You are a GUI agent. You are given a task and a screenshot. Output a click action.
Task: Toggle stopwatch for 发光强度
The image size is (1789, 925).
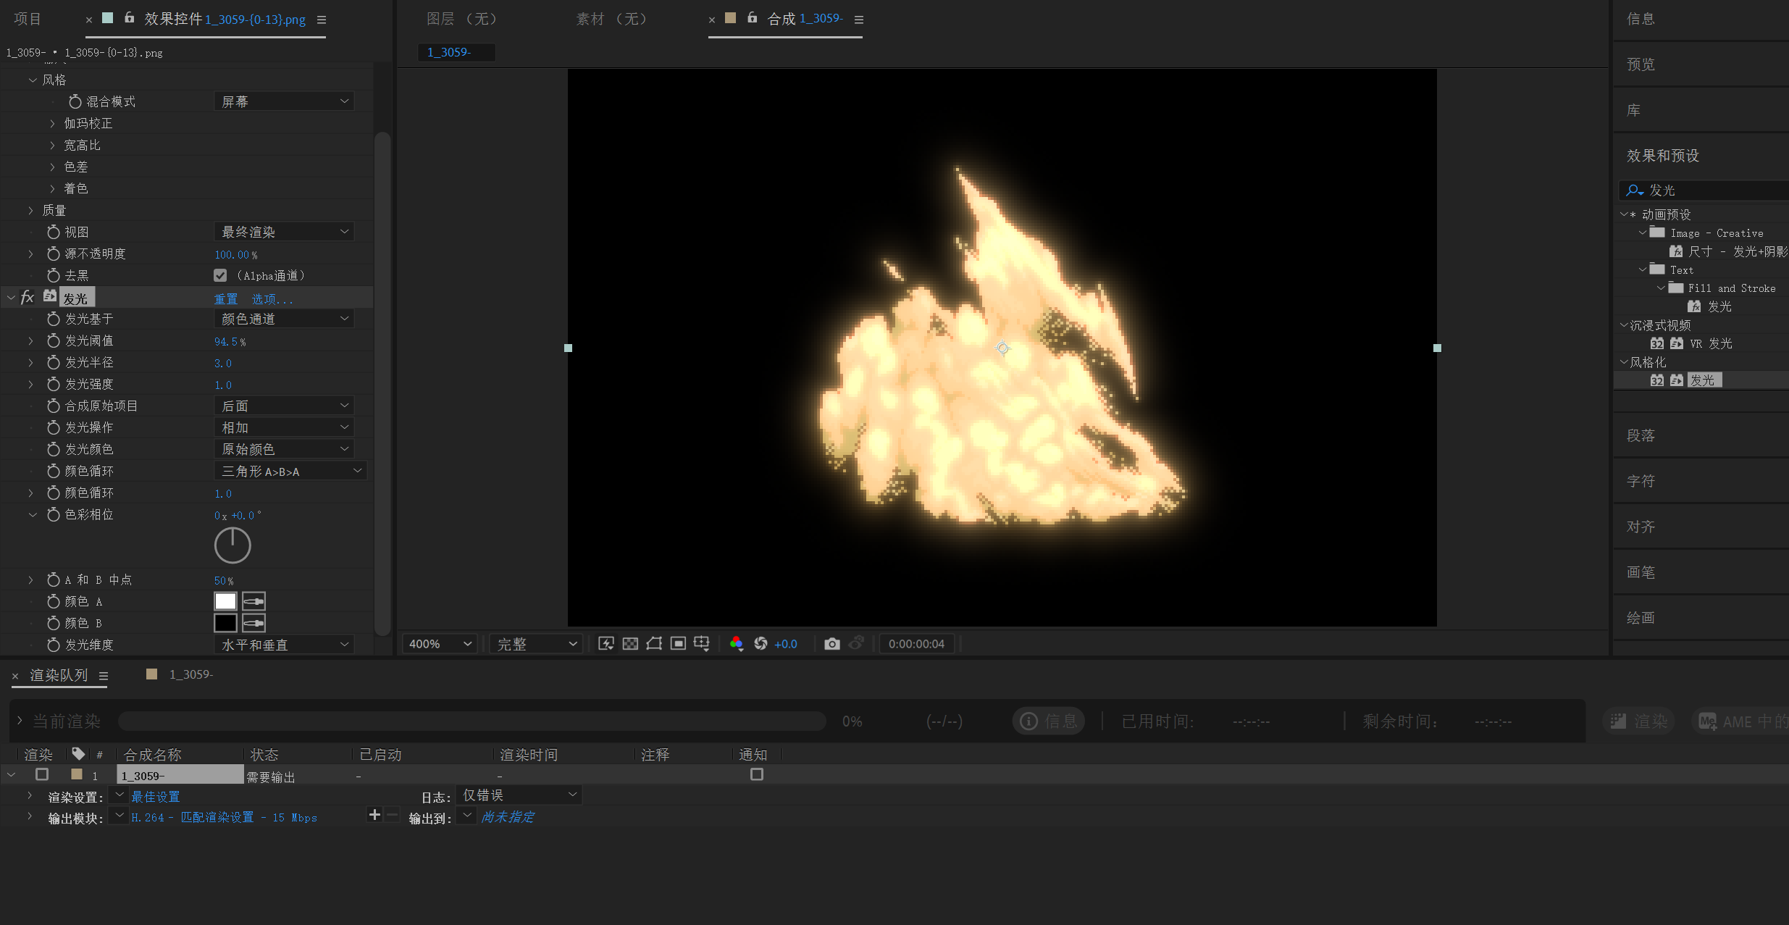point(54,384)
